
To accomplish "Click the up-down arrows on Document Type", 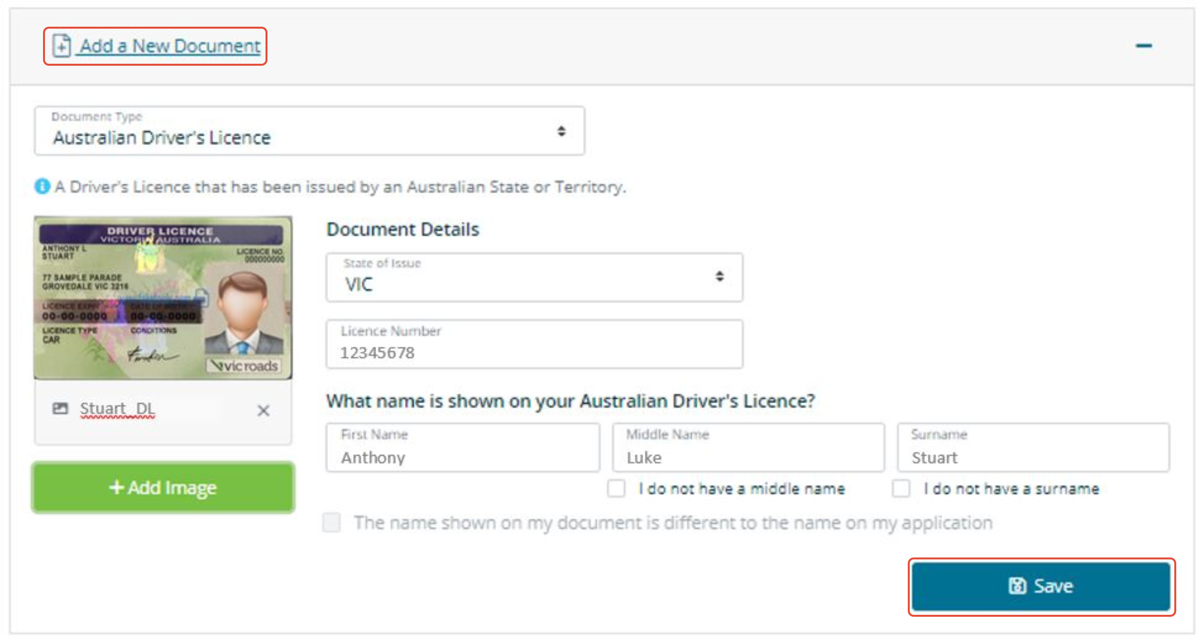I will (561, 130).
